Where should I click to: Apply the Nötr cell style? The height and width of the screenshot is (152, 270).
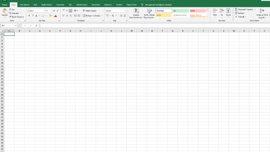point(164,15)
